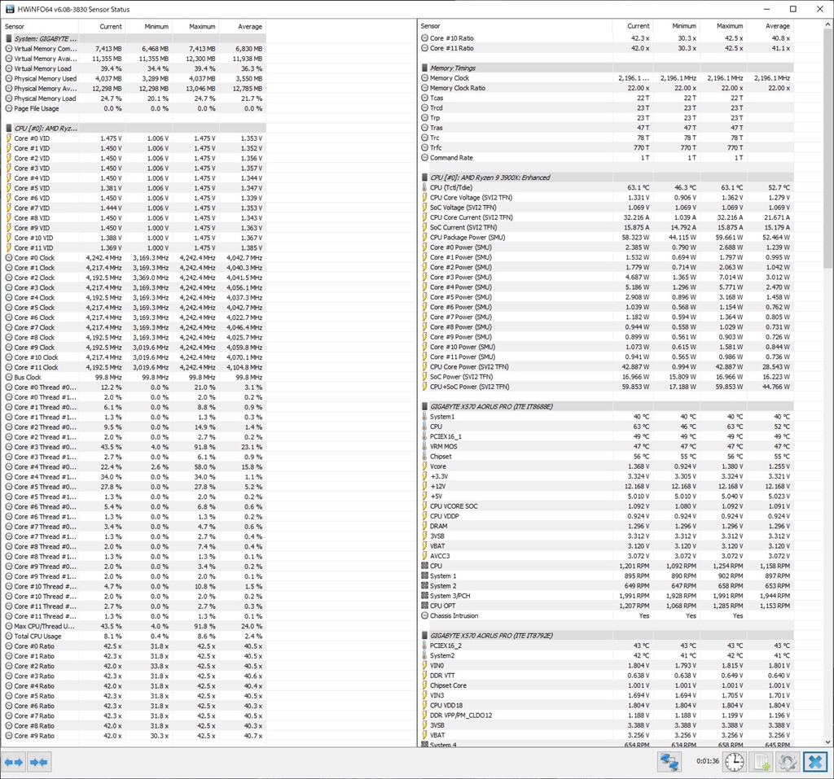The width and height of the screenshot is (834, 779).
Task: Open the remote network monitoring icon
Action: click(669, 762)
